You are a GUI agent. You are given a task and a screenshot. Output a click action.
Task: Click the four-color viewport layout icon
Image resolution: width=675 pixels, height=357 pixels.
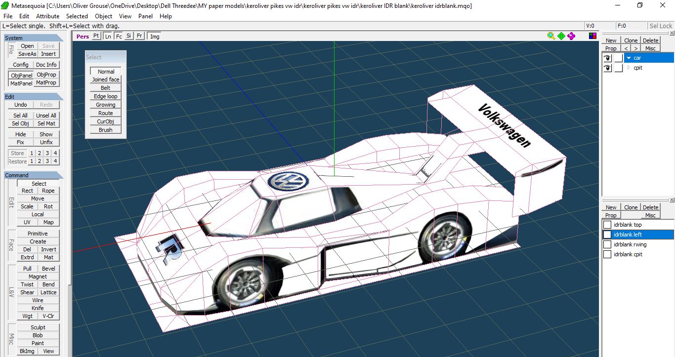593,36
